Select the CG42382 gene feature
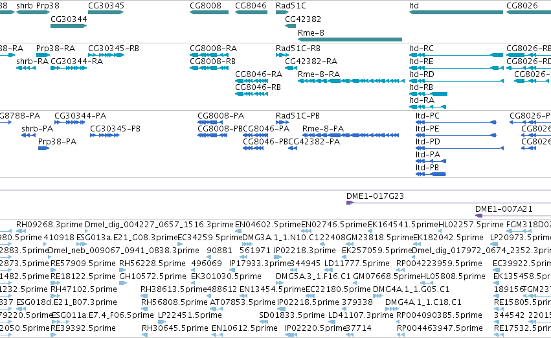Screen dimensions: 551x338 point(290,26)
